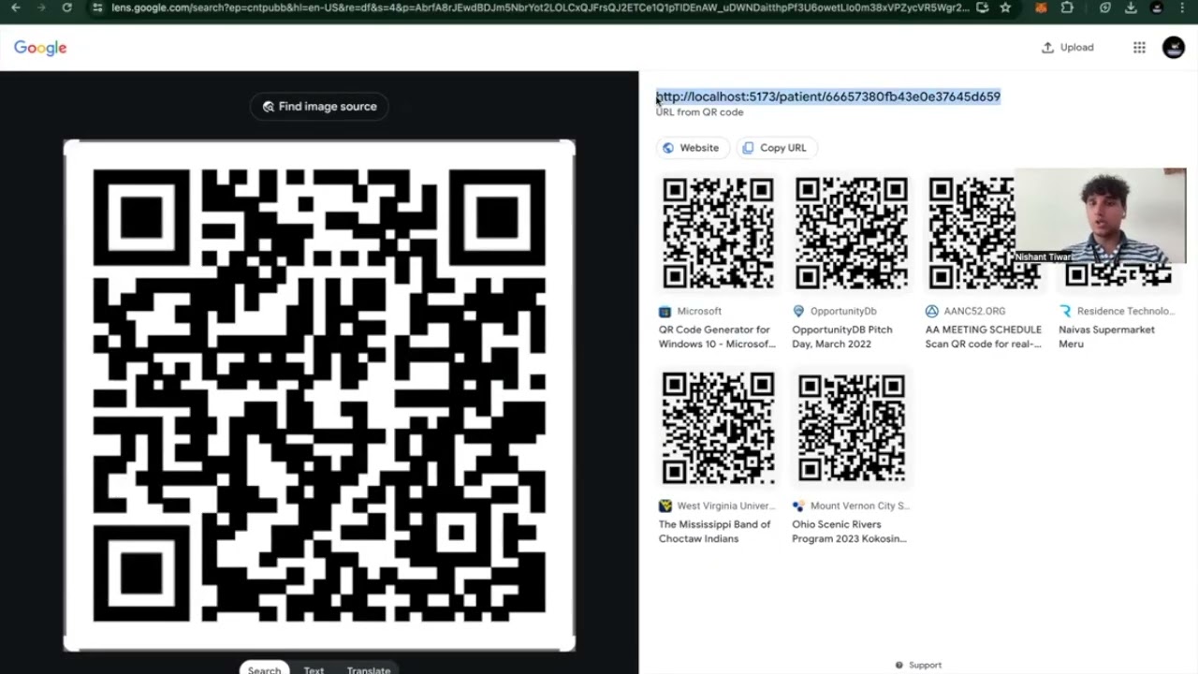The width and height of the screenshot is (1198, 674).
Task: Click the Mount Vernon City S... favicon
Action: tap(798, 505)
